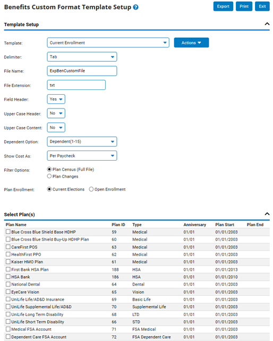Click the 01/01/2013 plan start date
273x341 pixels.
(x=226, y=270)
